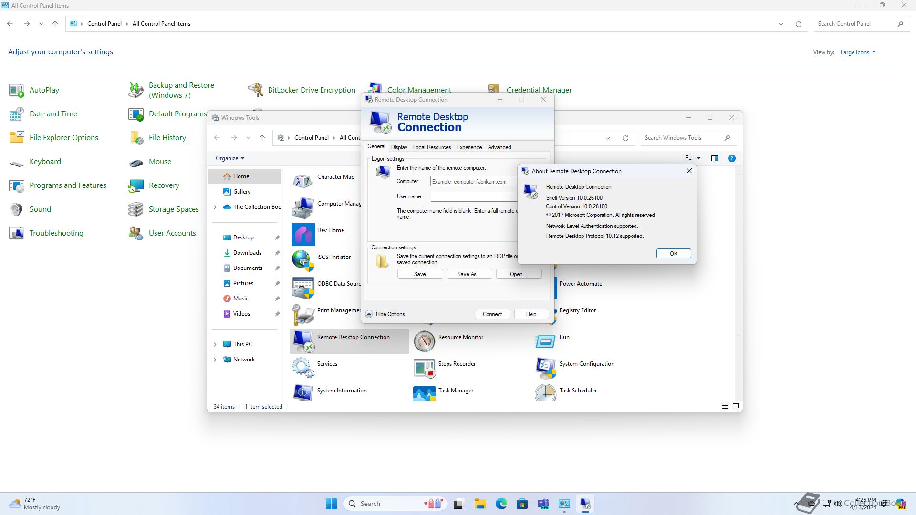Expand the Network tree node

215,360
